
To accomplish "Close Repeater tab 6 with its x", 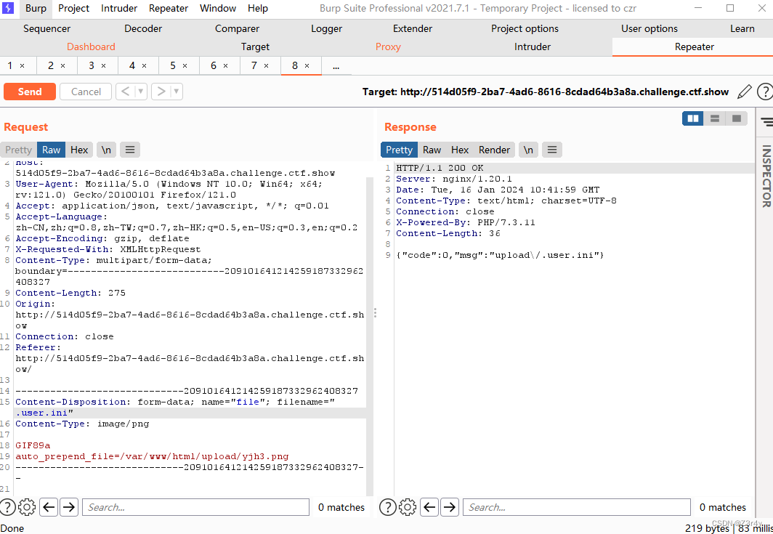I will (x=225, y=65).
